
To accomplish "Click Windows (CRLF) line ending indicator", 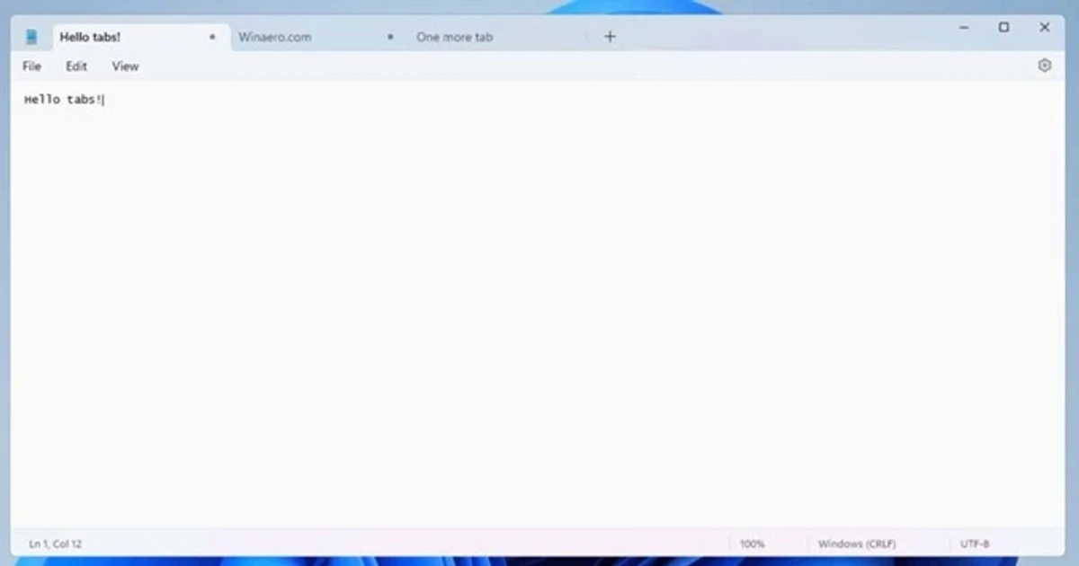I will [x=856, y=544].
